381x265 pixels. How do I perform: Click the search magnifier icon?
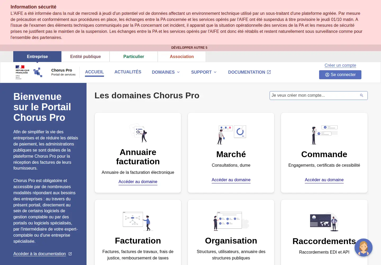[x=361, y=95]
